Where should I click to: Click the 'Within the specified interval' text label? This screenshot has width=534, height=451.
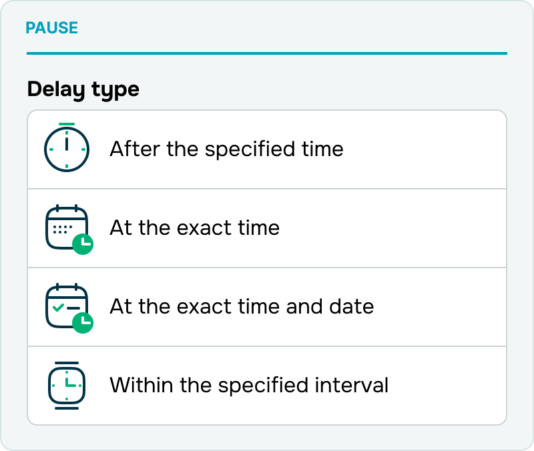pyautogui.click(x=249, y=386)
